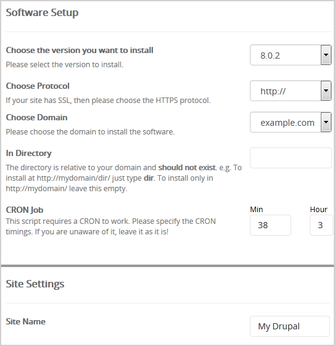Click the Min label above the CRON field

click(257, 210)
